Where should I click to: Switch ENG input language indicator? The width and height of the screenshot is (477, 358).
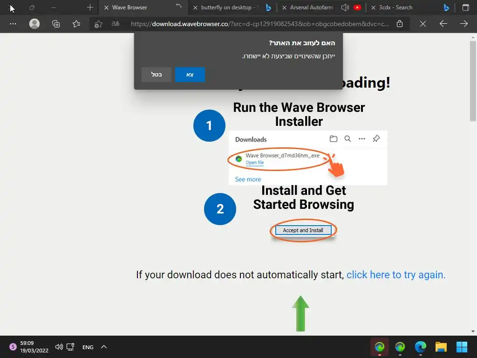pyautogui.click(x=88, y=347)
